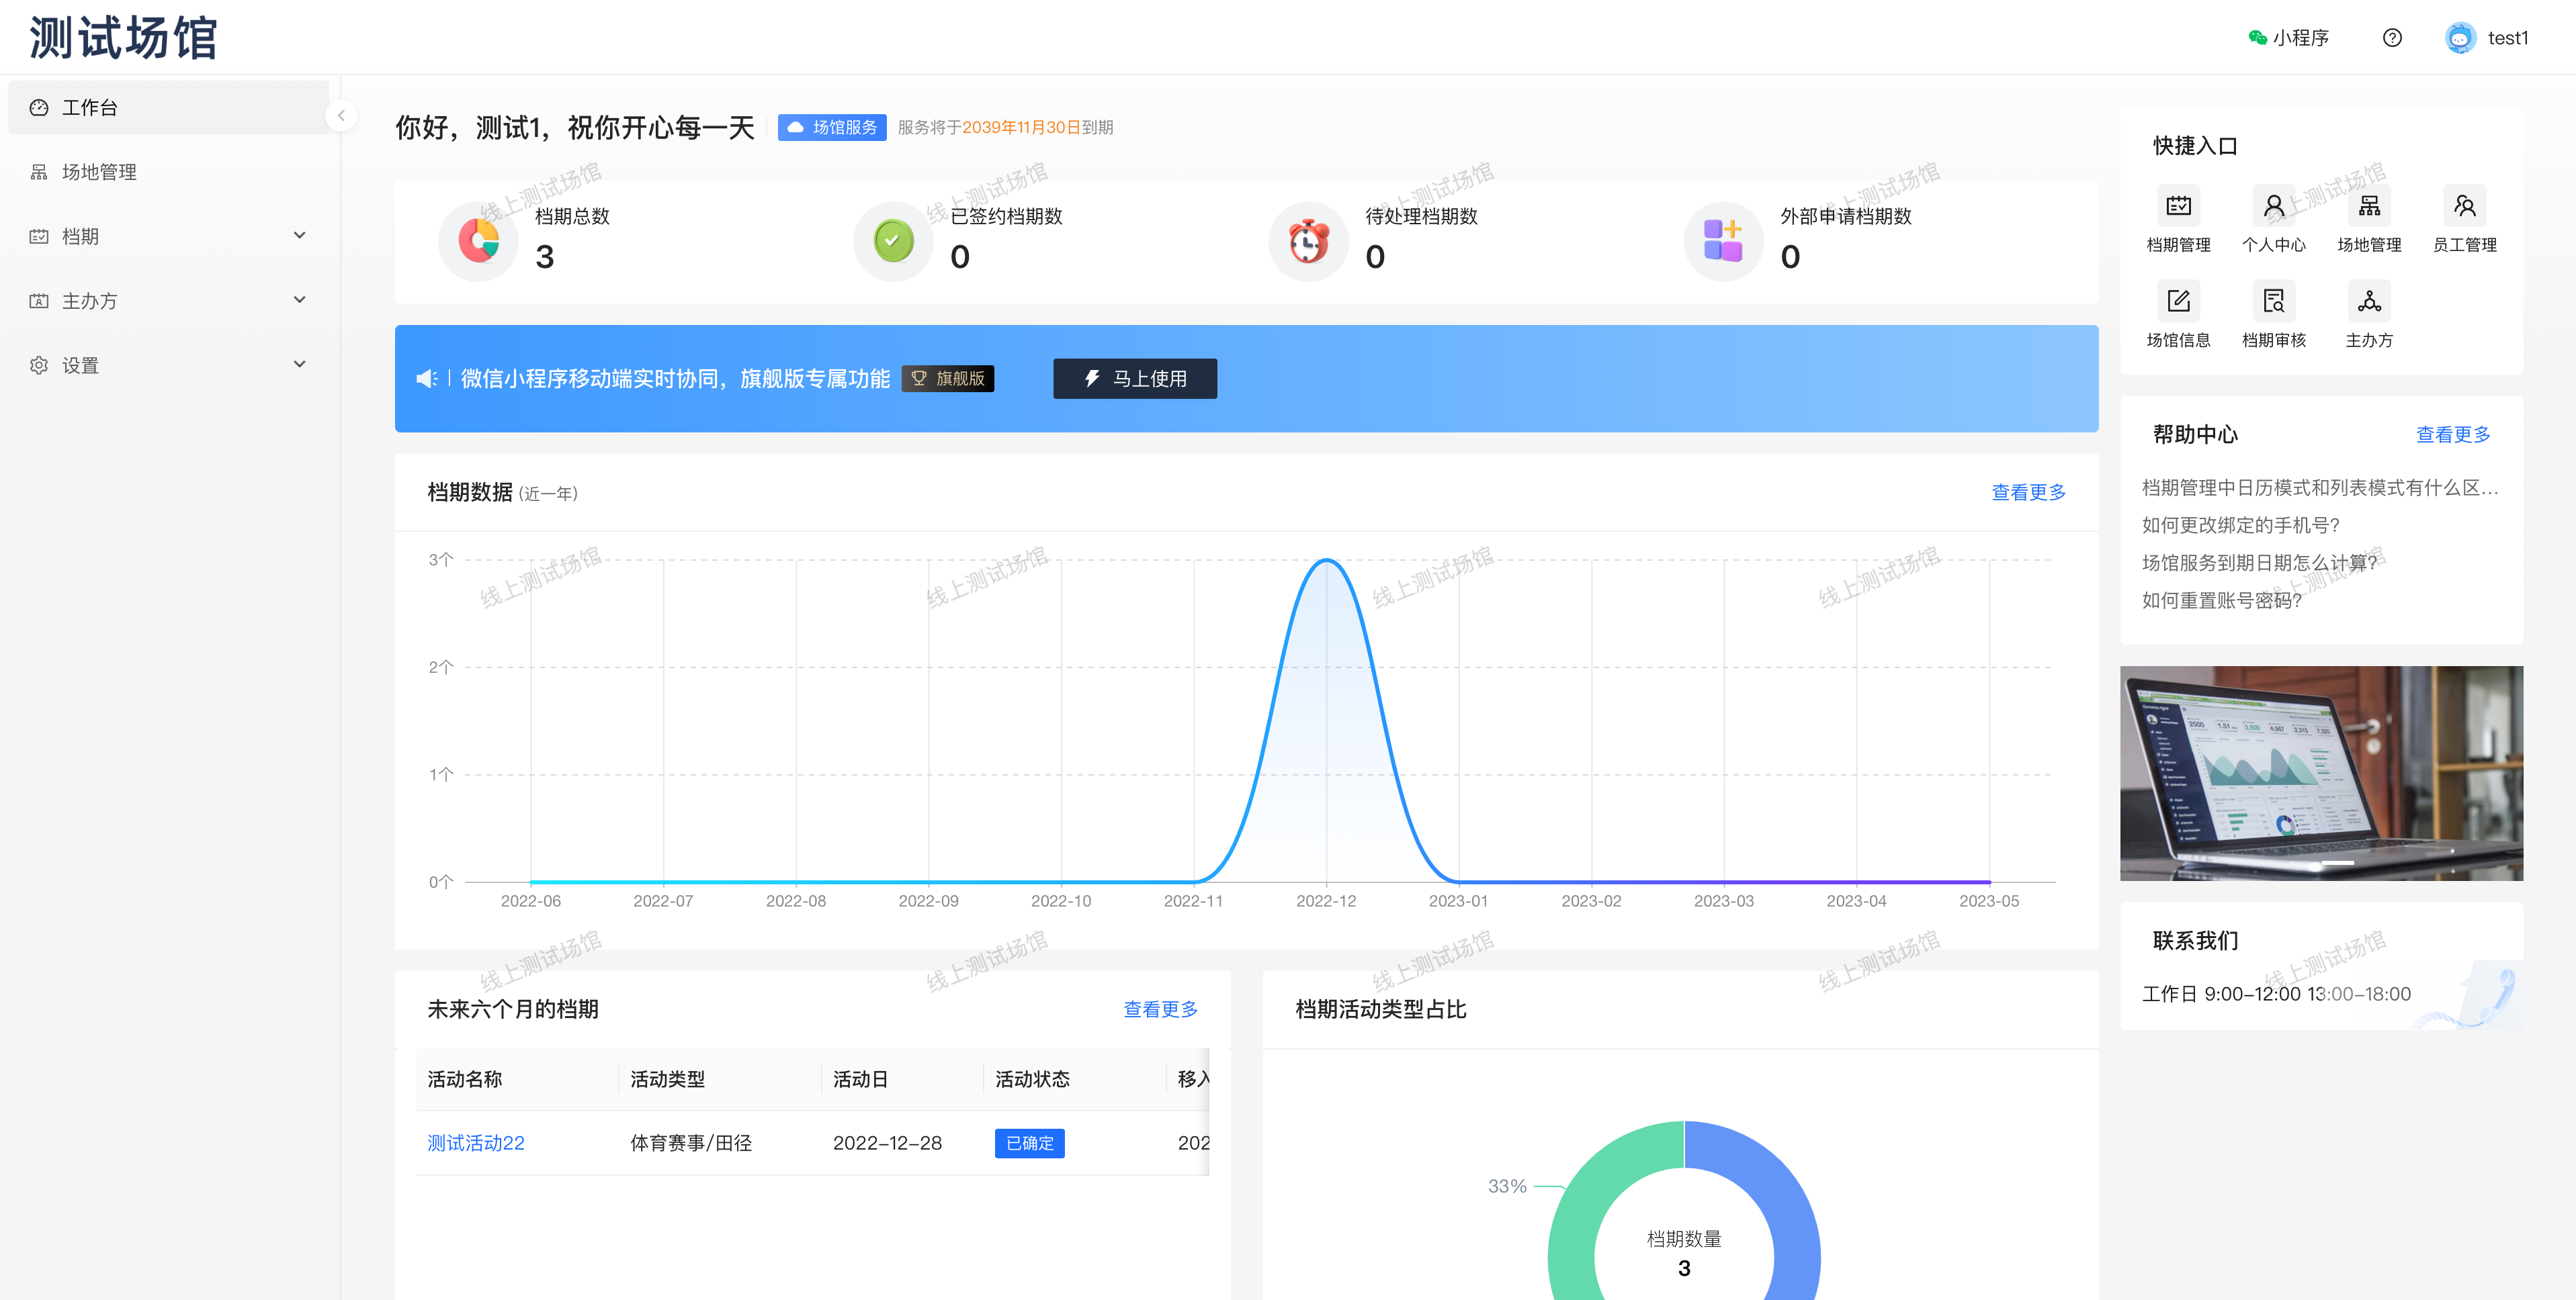Expand the 档期 sidebar menu chevron
The height and width of the screenshot is (1300, 2576).
click(299, 236)
